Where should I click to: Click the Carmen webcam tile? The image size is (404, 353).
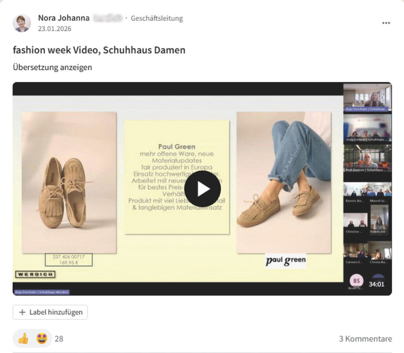tap(355, 253)
